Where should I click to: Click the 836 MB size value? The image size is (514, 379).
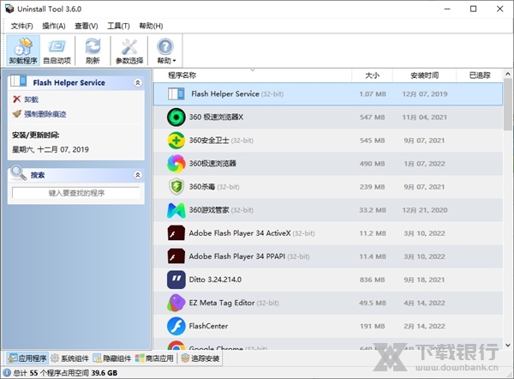coord(372,280)
